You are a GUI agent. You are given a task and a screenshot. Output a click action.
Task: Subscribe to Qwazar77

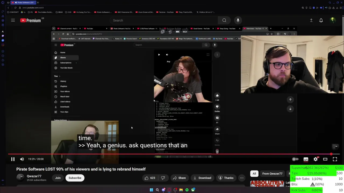tap(75, 178)
